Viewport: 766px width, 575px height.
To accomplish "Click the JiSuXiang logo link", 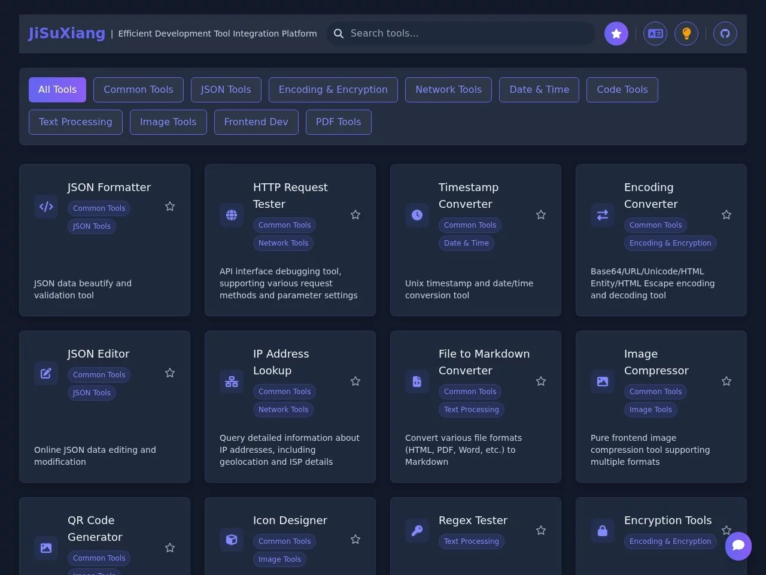I will [x=66, y=34].
